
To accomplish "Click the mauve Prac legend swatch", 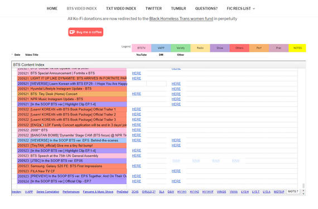I will tap(278, 48).
